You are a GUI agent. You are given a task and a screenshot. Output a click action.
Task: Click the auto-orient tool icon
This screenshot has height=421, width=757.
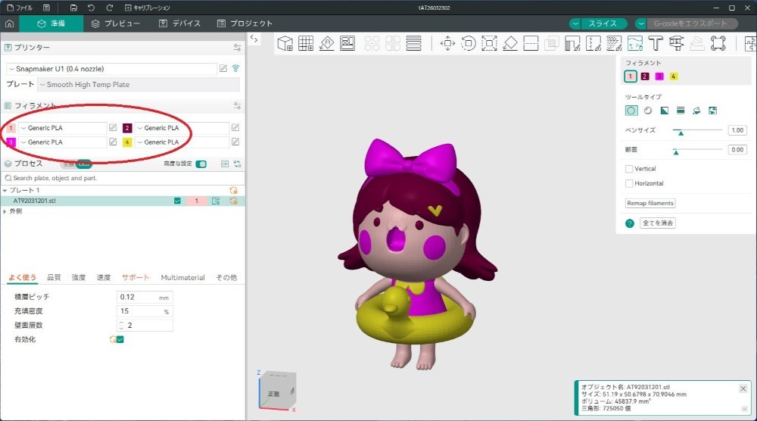(326, 43)
